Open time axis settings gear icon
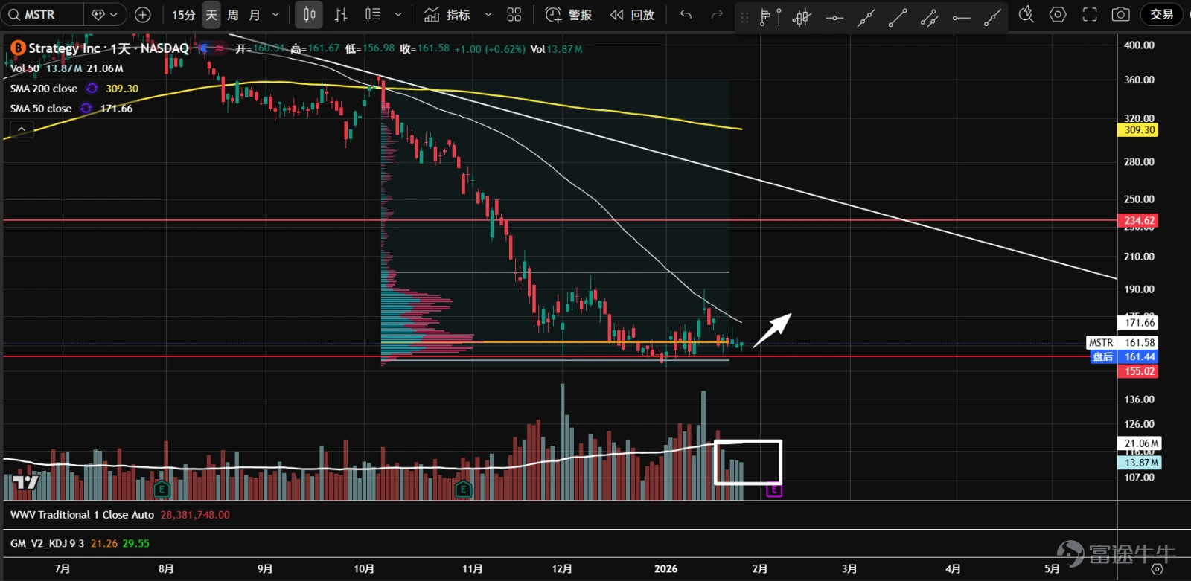Screen dimensions: 1191x581 pos(1157,569)
